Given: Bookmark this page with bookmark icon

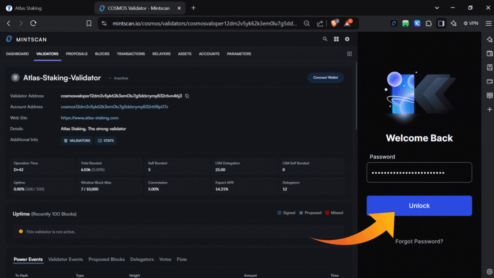Looking at the screenshot, I should (89, 23).
